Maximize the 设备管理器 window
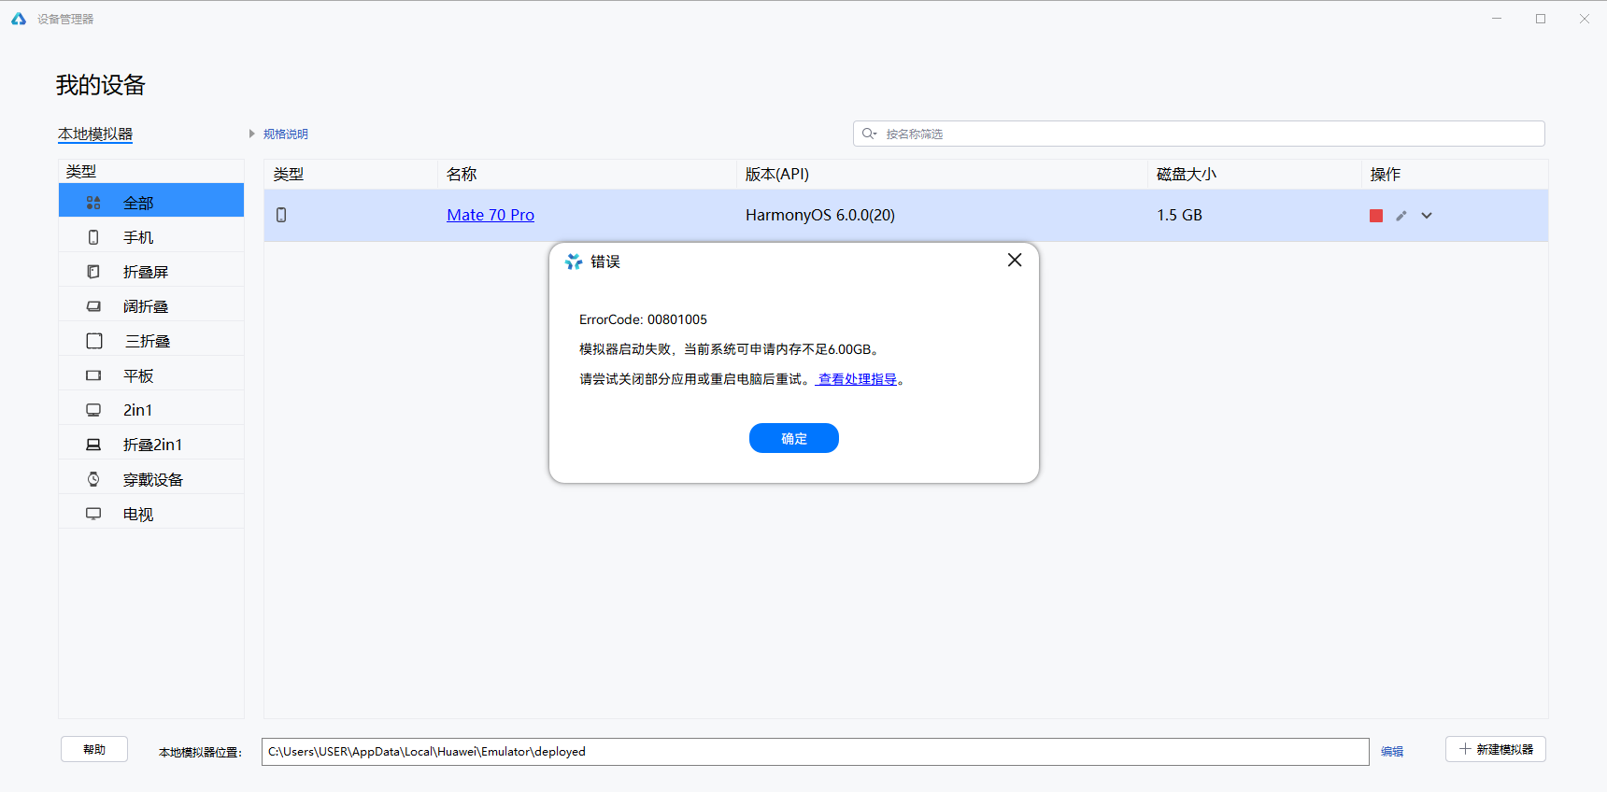The height and width of the screenshot is (792, 1607). coord(1541,19)
